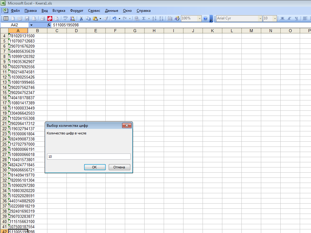The height and width of the screenshot is (233, 311).
Task: Open the Файл menu
Action: tap(15, 11)
